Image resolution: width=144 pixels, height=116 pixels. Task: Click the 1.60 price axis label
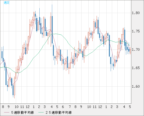click(136, 86)
